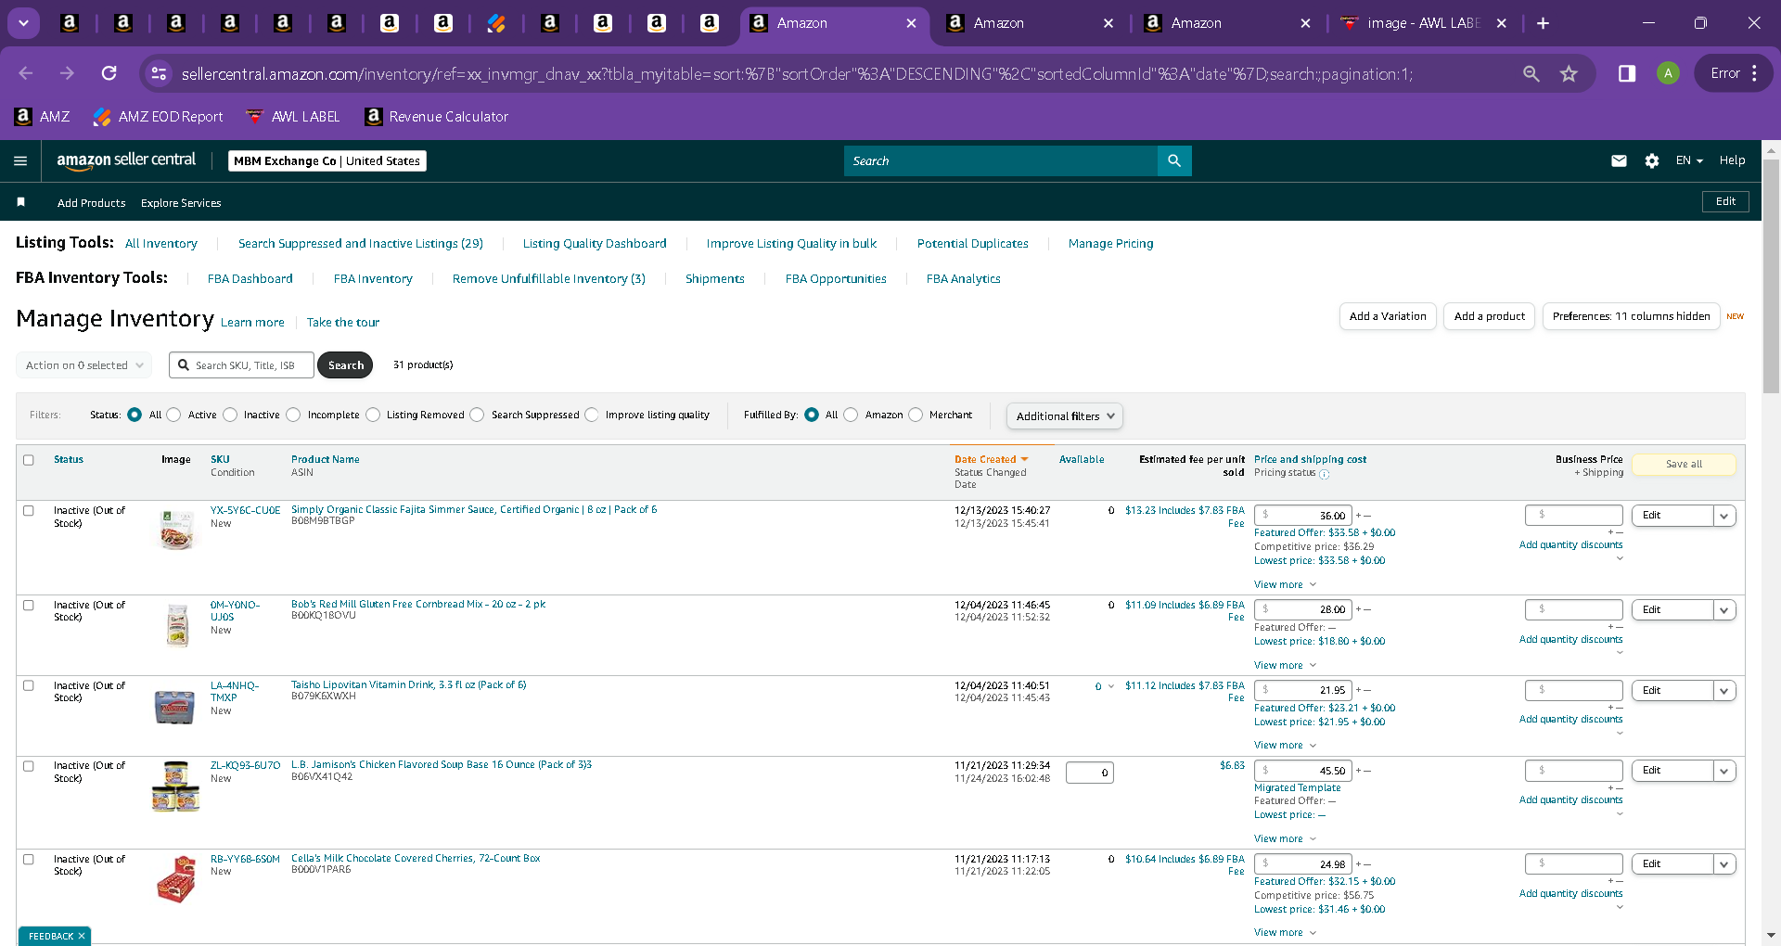Viewport: 1781px width, 946px height.
Task: Open the Seller Central hamburger menu
Action: 20,160
